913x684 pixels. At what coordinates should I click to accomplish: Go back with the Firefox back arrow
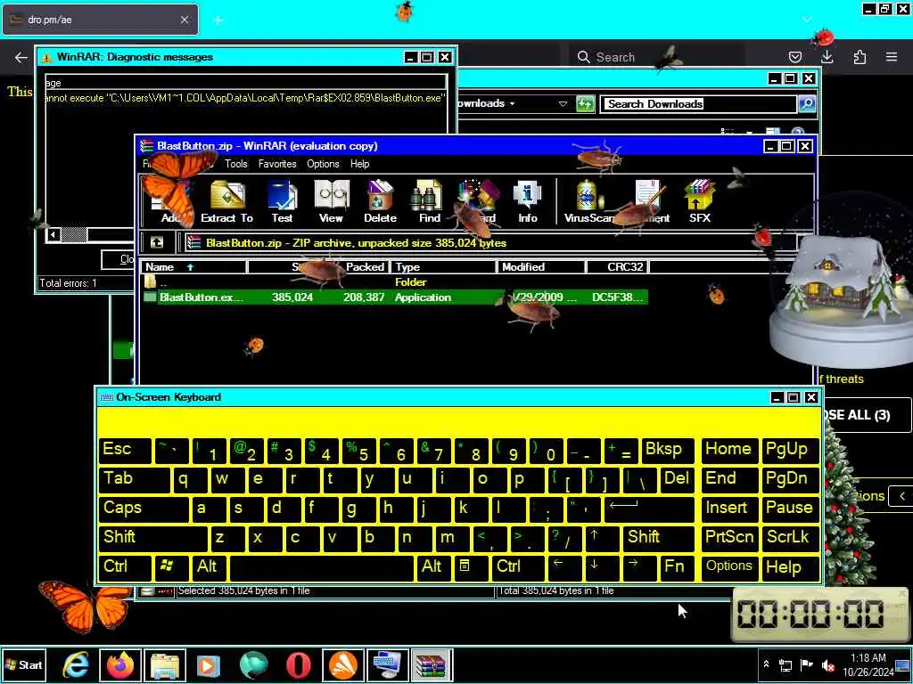pos(21,57)
